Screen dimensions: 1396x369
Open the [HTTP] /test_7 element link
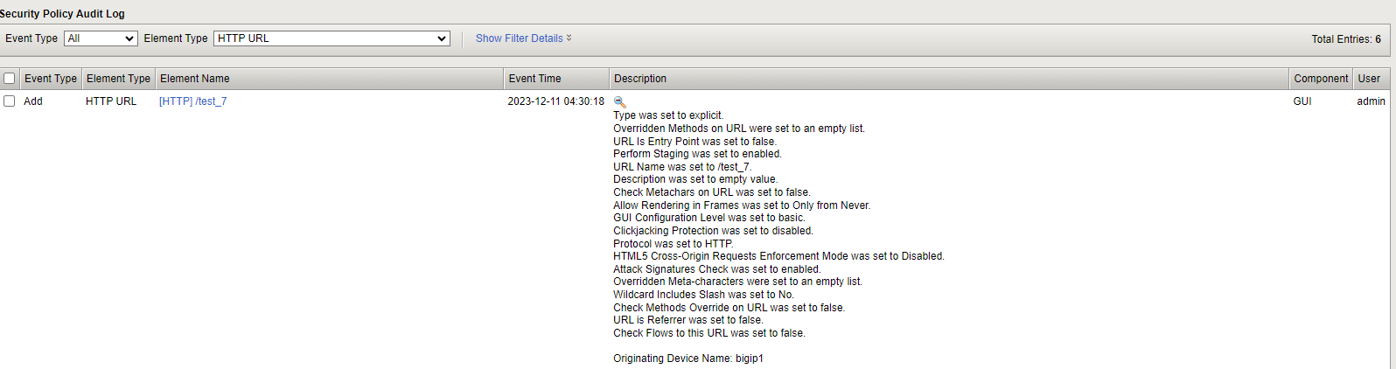(192, 101)
